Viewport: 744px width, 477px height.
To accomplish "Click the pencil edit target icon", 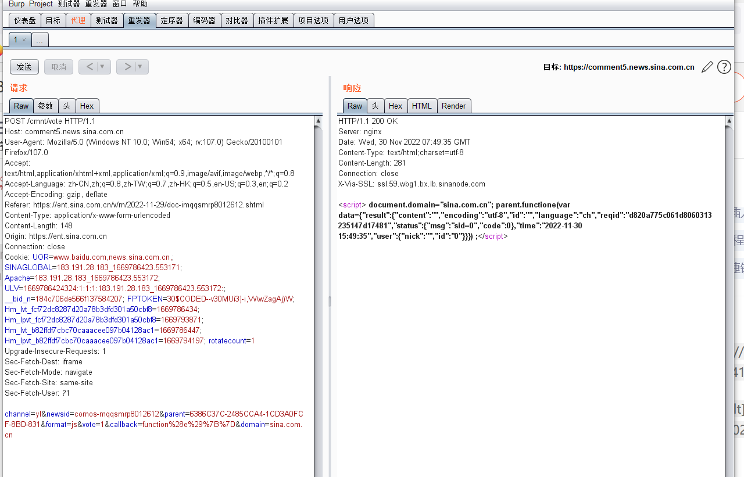I will (x=707, y=67).
